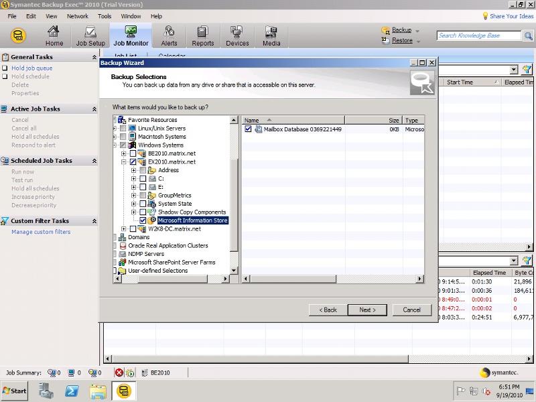Uncheck the Microsoft Information Store checkbox

[x=143, y=220]
